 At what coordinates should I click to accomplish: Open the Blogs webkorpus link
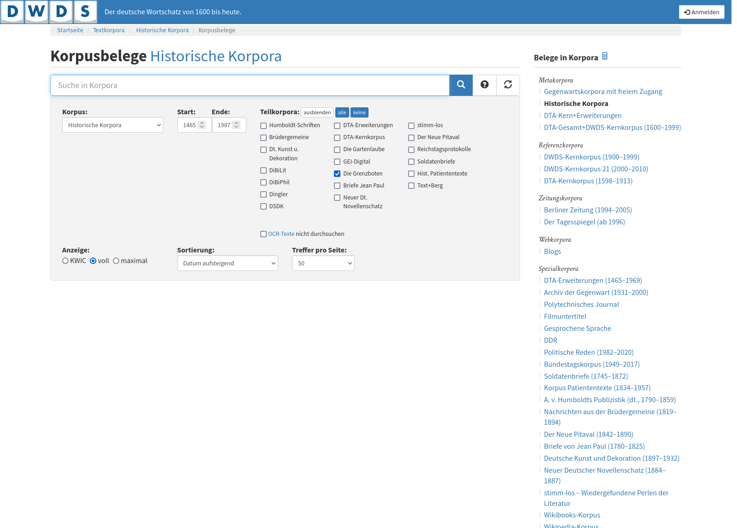point(552,252)
